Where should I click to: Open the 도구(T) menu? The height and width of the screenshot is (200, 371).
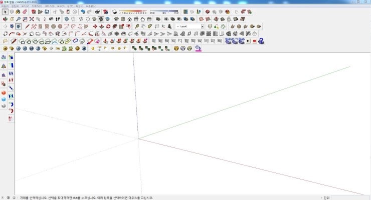(x=61, y=6)
